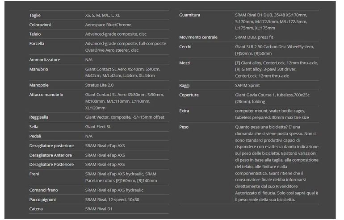Click the Guarnitura specification label
344x220 pixels.
189,15
